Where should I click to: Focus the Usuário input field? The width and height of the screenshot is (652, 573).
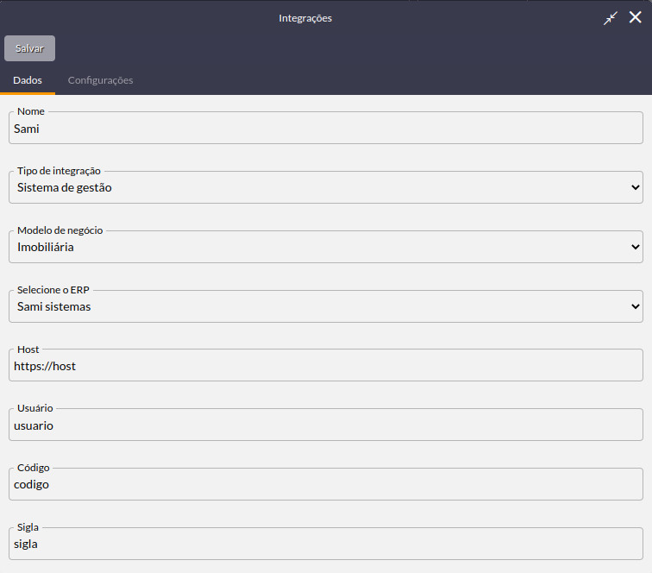326,425
